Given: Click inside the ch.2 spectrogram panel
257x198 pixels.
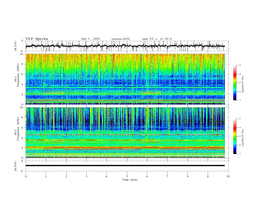Looking at the screenshot, I should pyautogui.click(x=125, y=133).
